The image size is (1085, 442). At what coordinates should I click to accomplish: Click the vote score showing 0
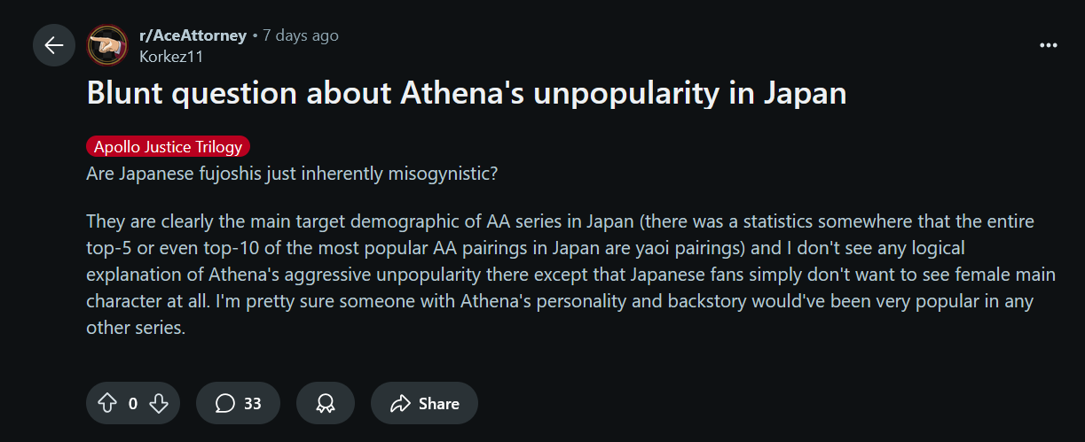(133, 404)
